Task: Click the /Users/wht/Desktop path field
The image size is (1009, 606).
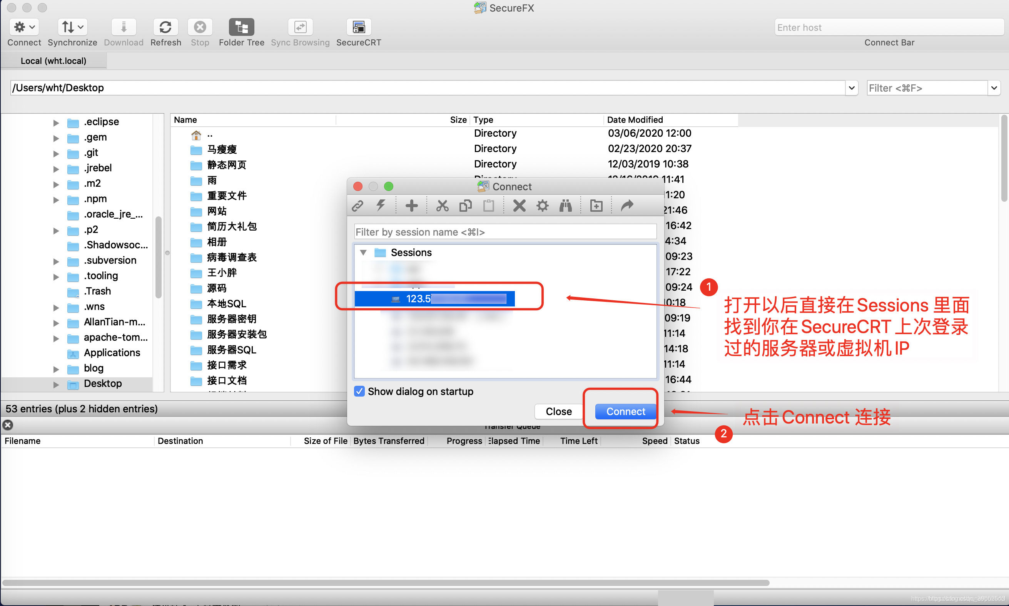Action: [x=428, y=88]
